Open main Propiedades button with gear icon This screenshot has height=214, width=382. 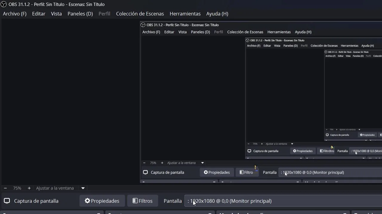coord(102,201)
